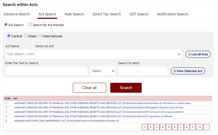Image resolution: width=218 pixels, height=135 pixels.
Task: Open the Rule Search tab
Action: click(74, 14)
